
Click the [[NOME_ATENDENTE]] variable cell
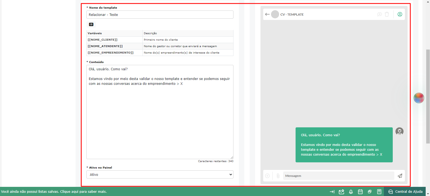[x=114, y=46]
